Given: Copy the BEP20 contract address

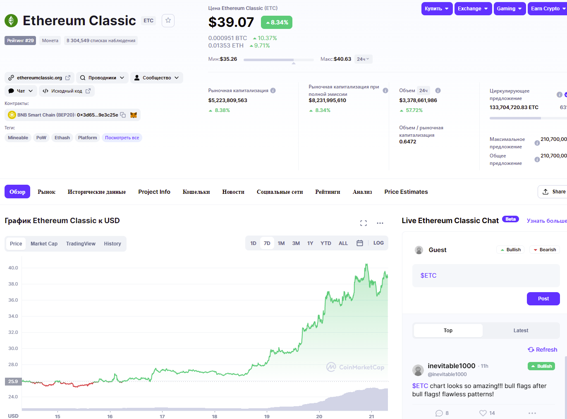Looking at the screenshot, I should point(123,115).
